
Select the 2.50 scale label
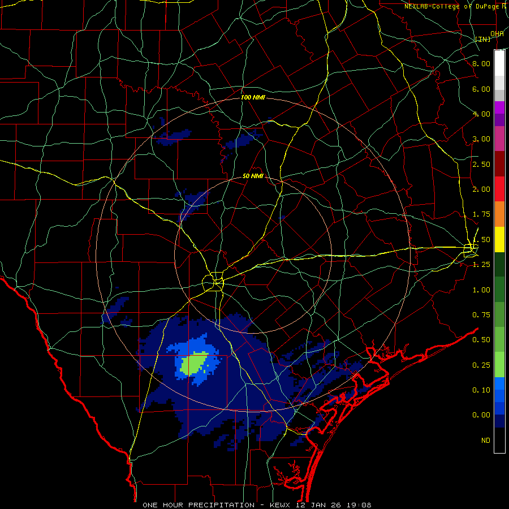(481, 164)
